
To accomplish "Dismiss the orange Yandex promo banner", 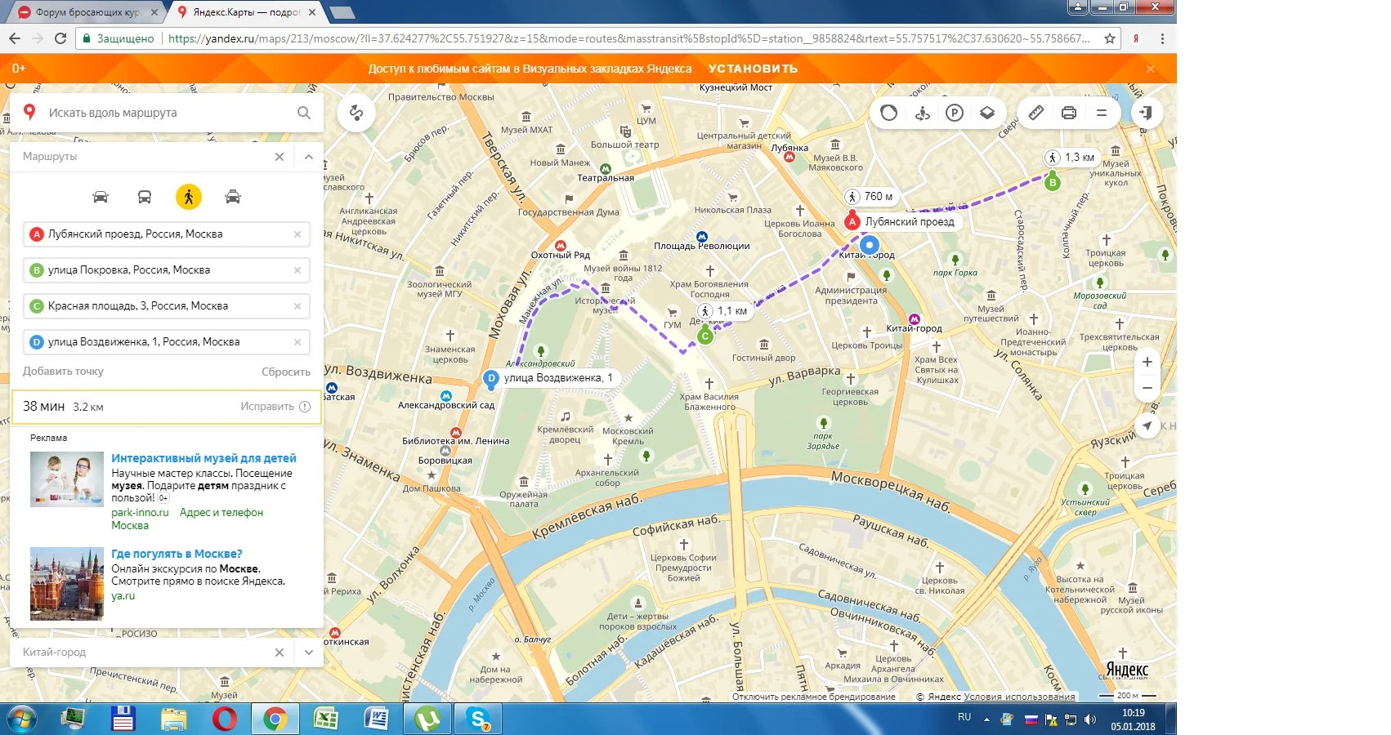I will tap(1151, 69).
